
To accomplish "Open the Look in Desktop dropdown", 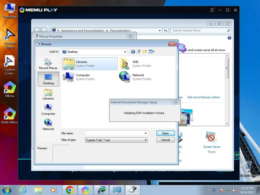I will click(125, 52).
